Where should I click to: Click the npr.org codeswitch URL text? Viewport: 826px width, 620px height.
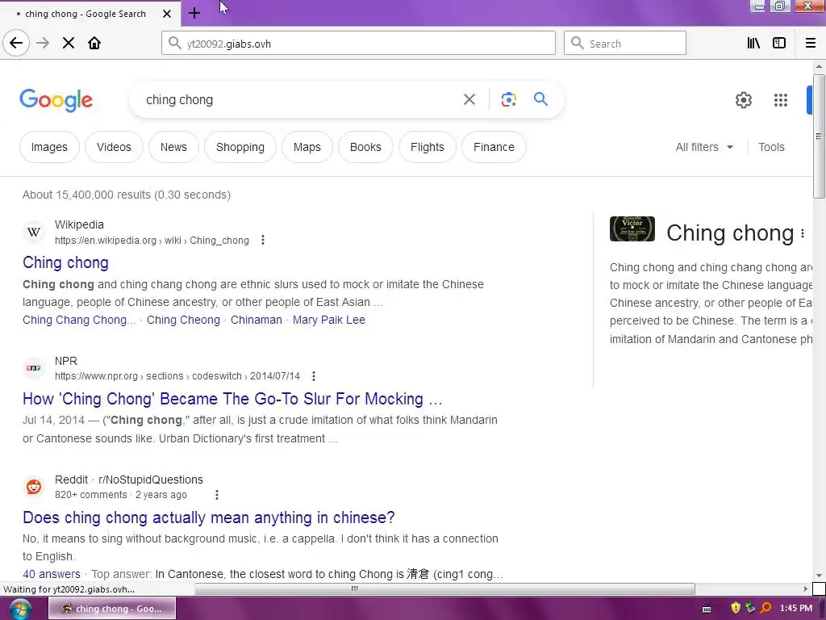coord(177,376)
